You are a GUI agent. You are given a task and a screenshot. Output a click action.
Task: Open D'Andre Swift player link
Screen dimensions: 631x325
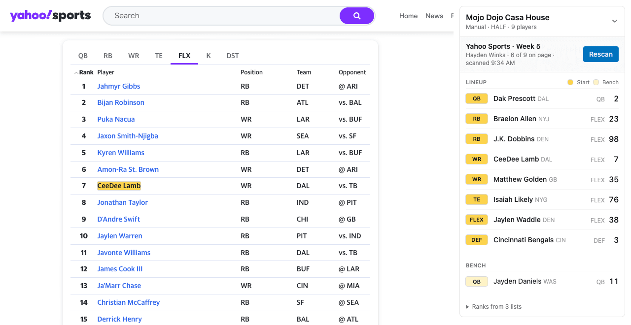tap(119, 219)
